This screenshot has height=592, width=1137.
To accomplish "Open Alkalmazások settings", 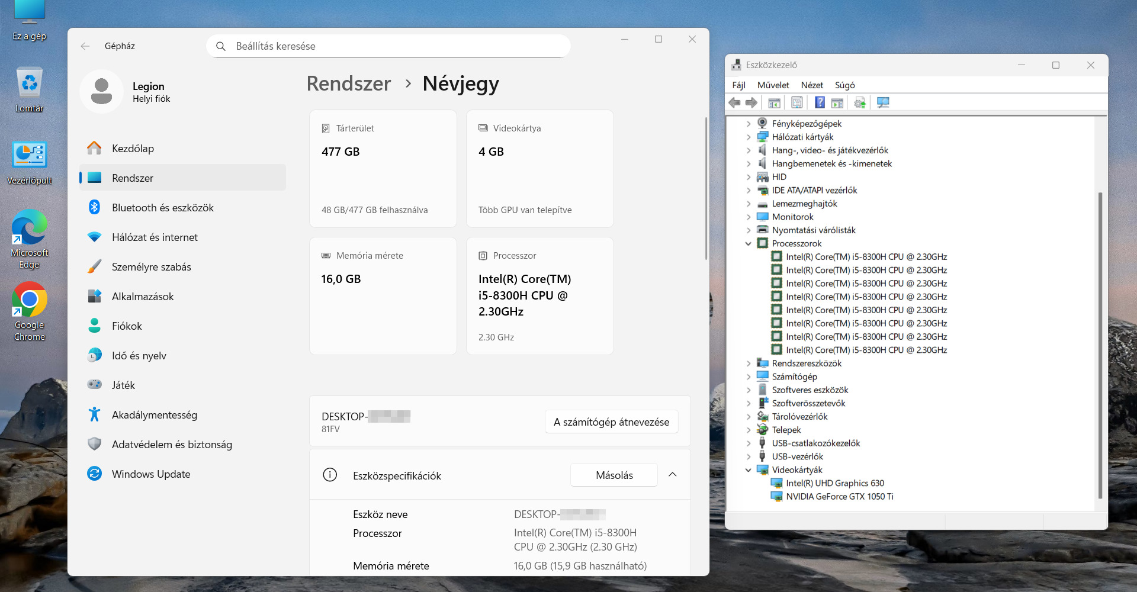I will coord(182,297).
